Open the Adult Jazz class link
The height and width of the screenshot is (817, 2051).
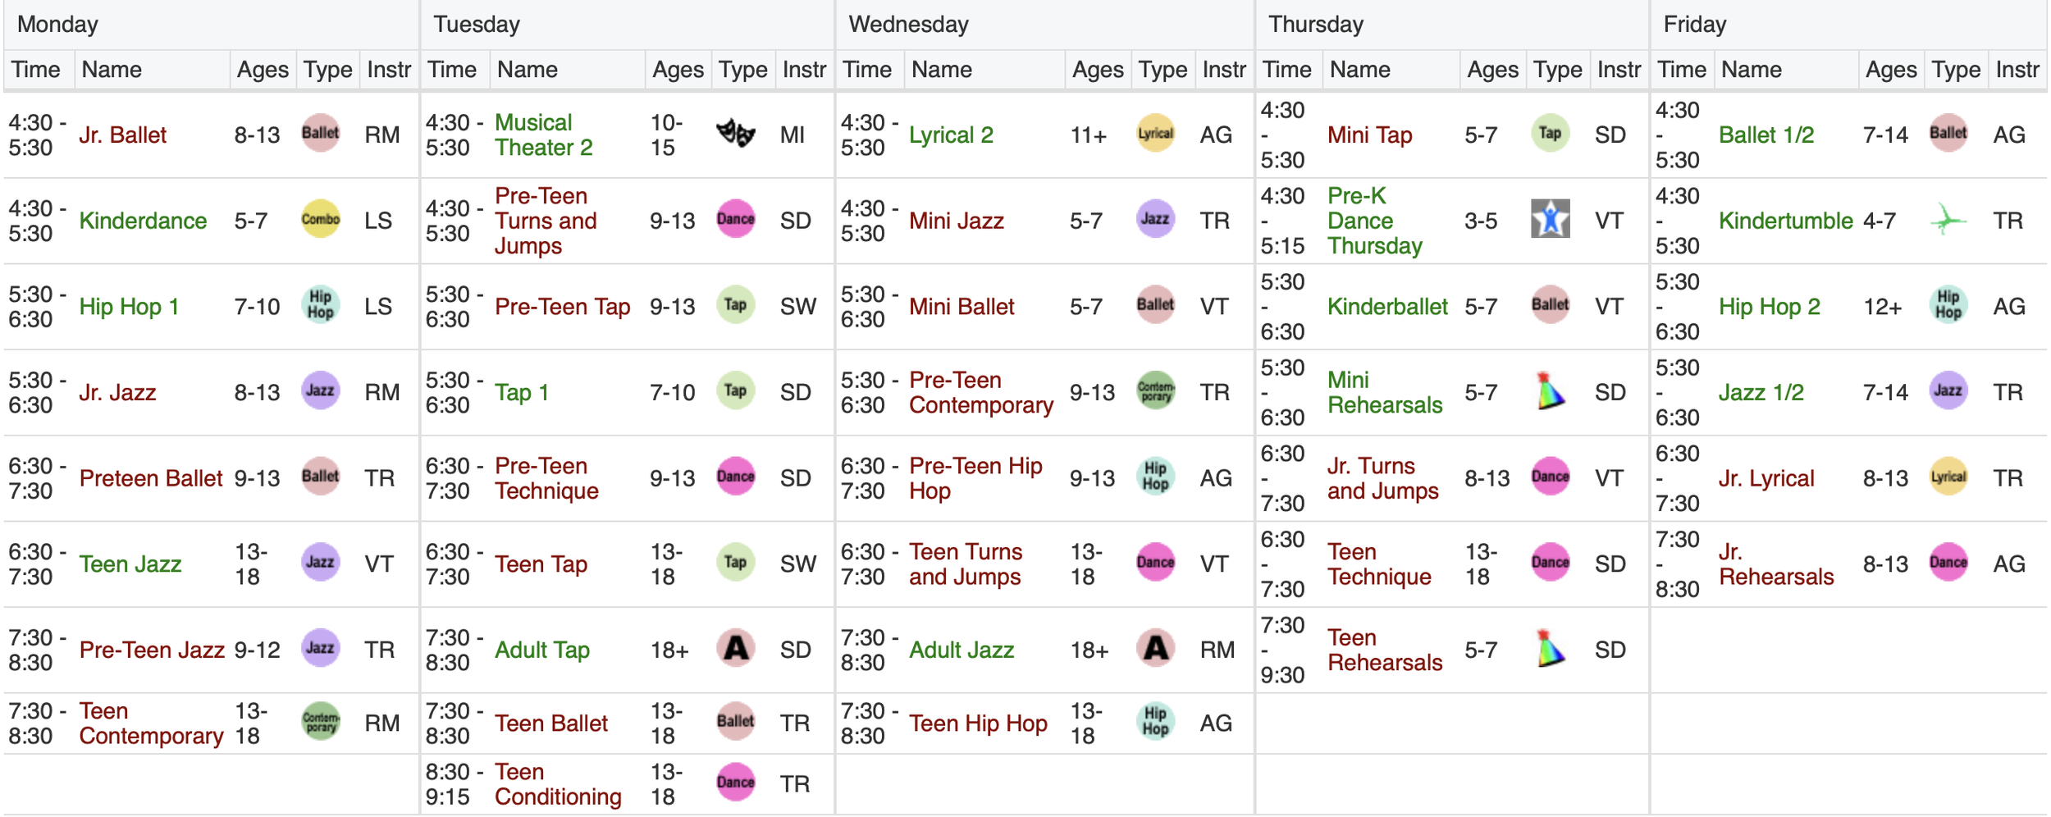coord(962,650)
